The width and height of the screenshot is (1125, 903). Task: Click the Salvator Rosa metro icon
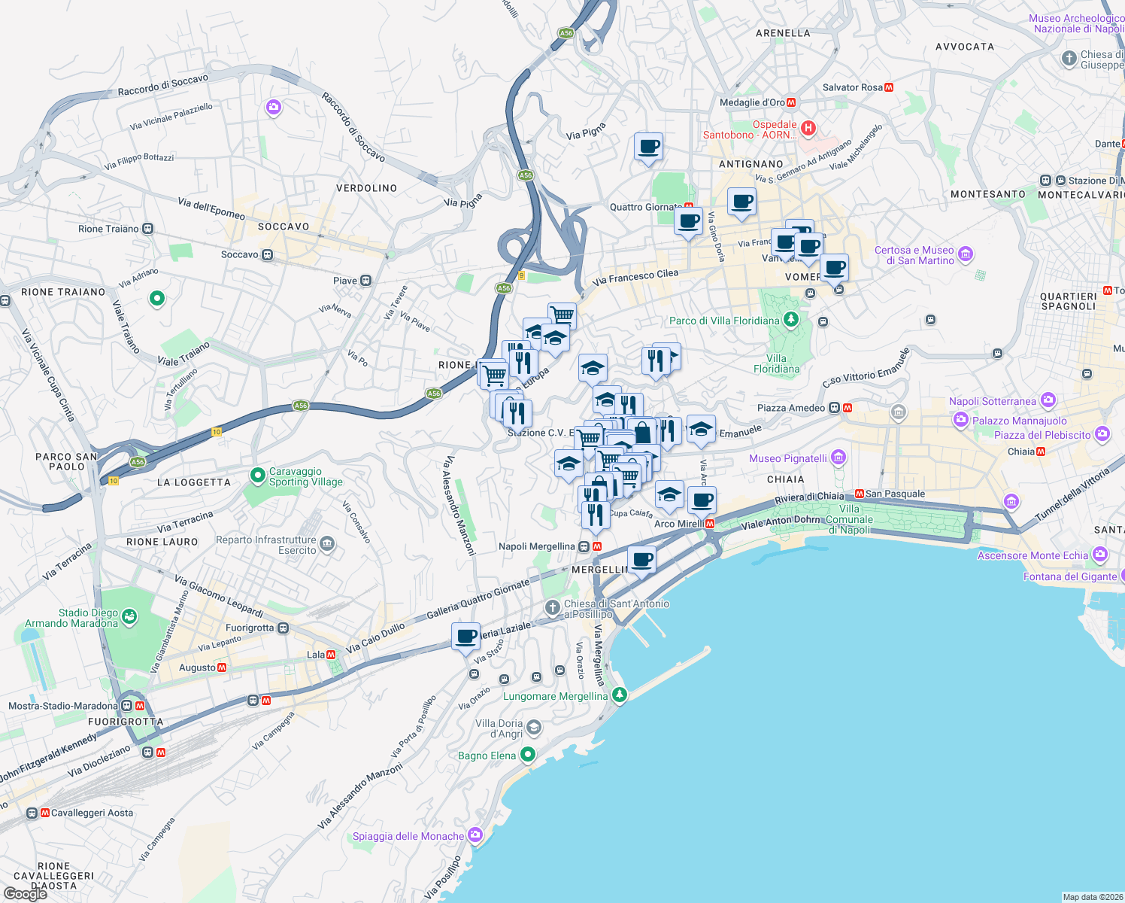coord(889,87)
